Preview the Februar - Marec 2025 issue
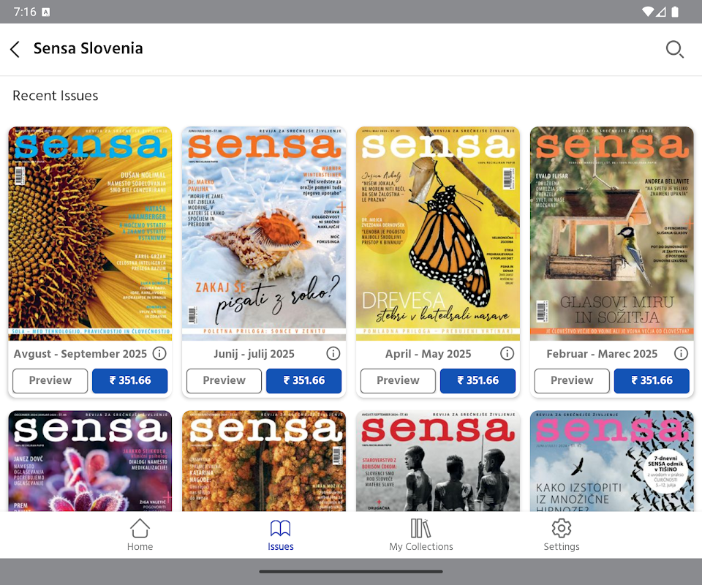This screenshot has width=702, height=585. (572, 381)
